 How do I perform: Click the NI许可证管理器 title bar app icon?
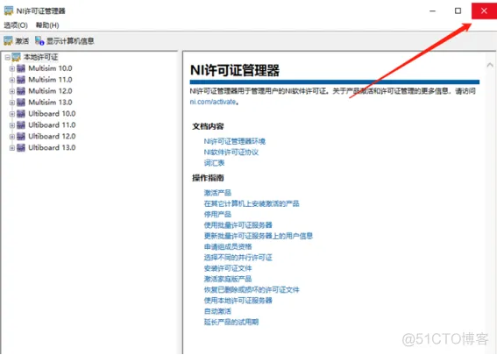(x=9, y=11)
